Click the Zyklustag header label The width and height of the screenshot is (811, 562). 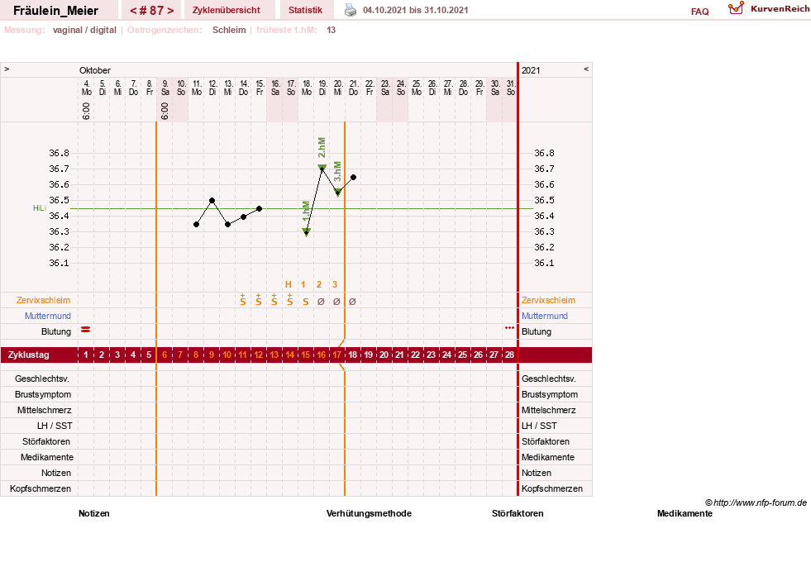(29, 355)
